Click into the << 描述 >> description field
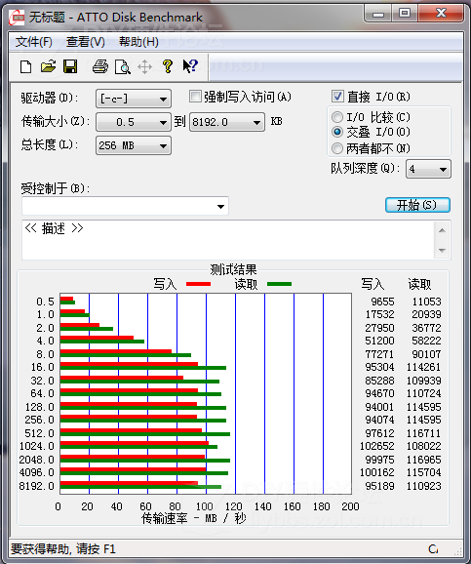Screen dimensions: 471x564 [x=227, y=240]
